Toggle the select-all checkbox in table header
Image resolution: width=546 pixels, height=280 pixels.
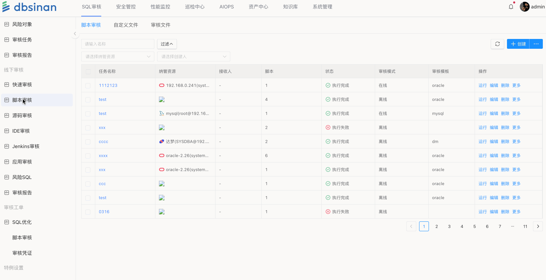click(x=88, y=72)
